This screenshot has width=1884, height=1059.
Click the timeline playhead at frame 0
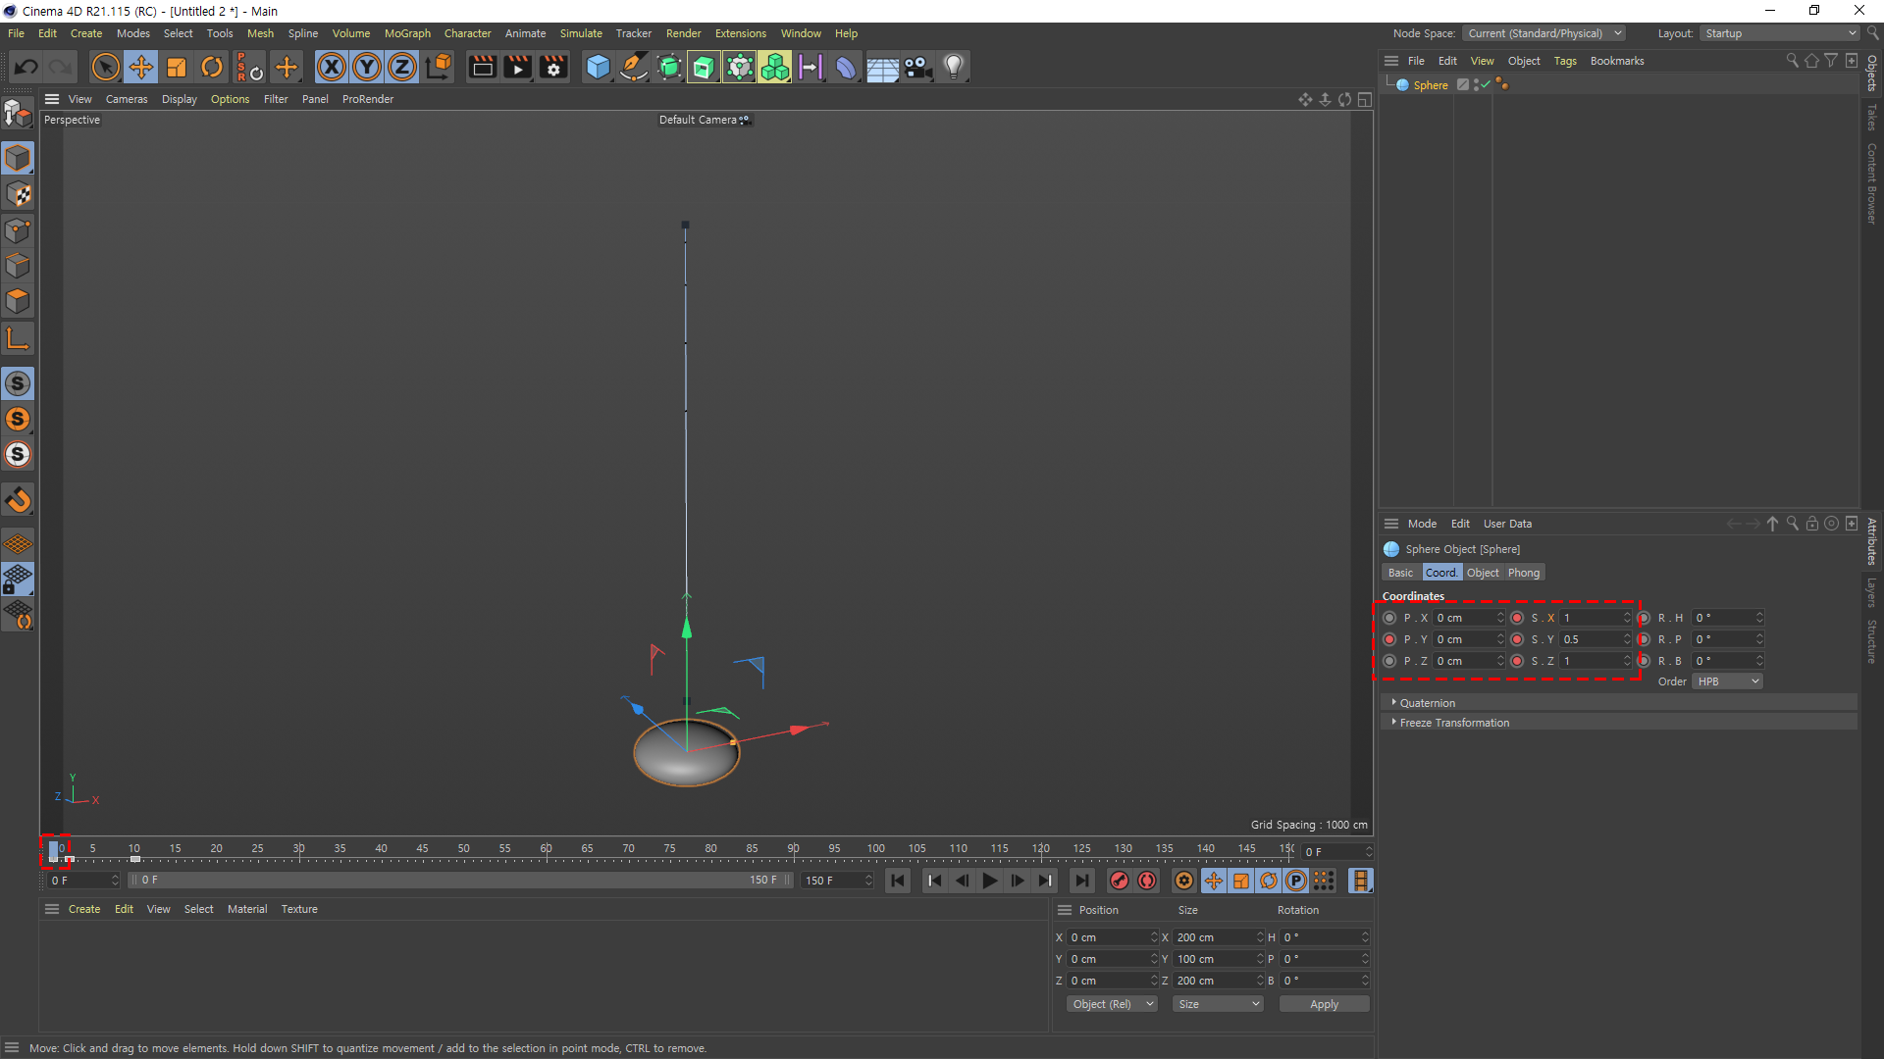pyautogui.click(x=54, y=851)
